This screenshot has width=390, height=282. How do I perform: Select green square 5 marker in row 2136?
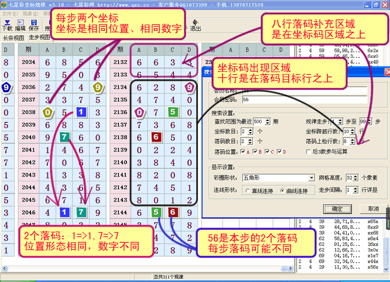[x=173, y=112]
